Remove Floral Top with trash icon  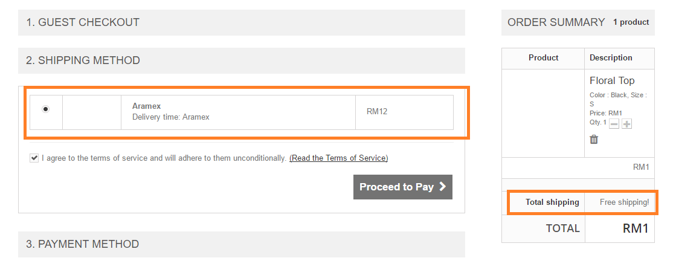594,139
